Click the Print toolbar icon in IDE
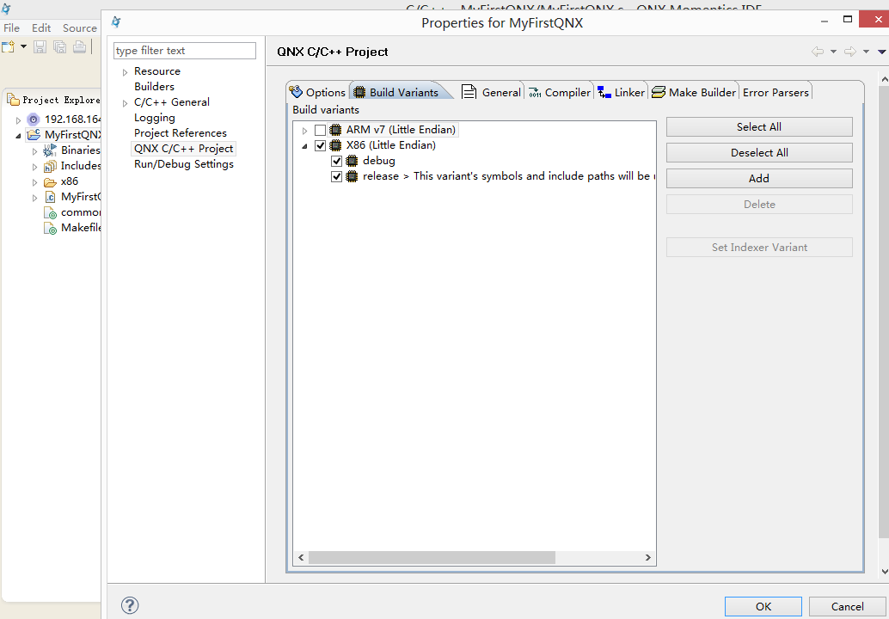The image size is (889, 619). pos(79,46)
